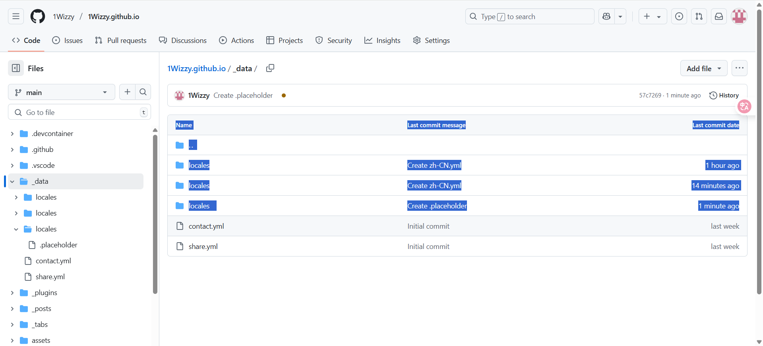This screenshot has height=346, width=763.
Task: Switch to the Discussions tab
Action: [183, 40]
